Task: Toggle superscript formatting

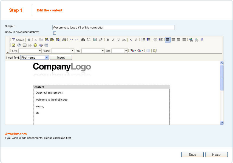Action: 136,40
